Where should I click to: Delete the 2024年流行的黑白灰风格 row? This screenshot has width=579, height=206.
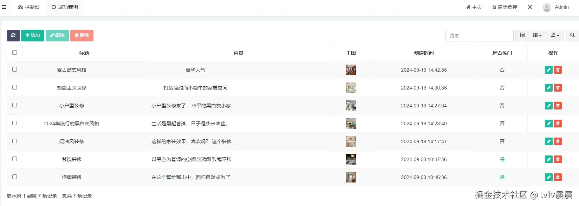tap(558, 124)
